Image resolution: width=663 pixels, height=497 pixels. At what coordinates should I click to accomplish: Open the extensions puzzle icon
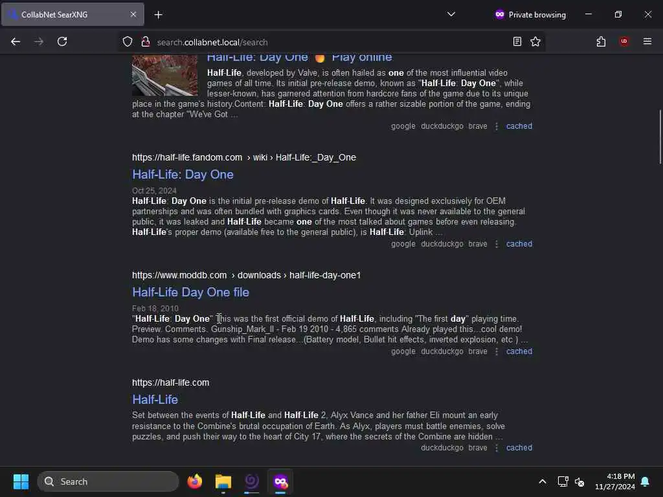601,41
